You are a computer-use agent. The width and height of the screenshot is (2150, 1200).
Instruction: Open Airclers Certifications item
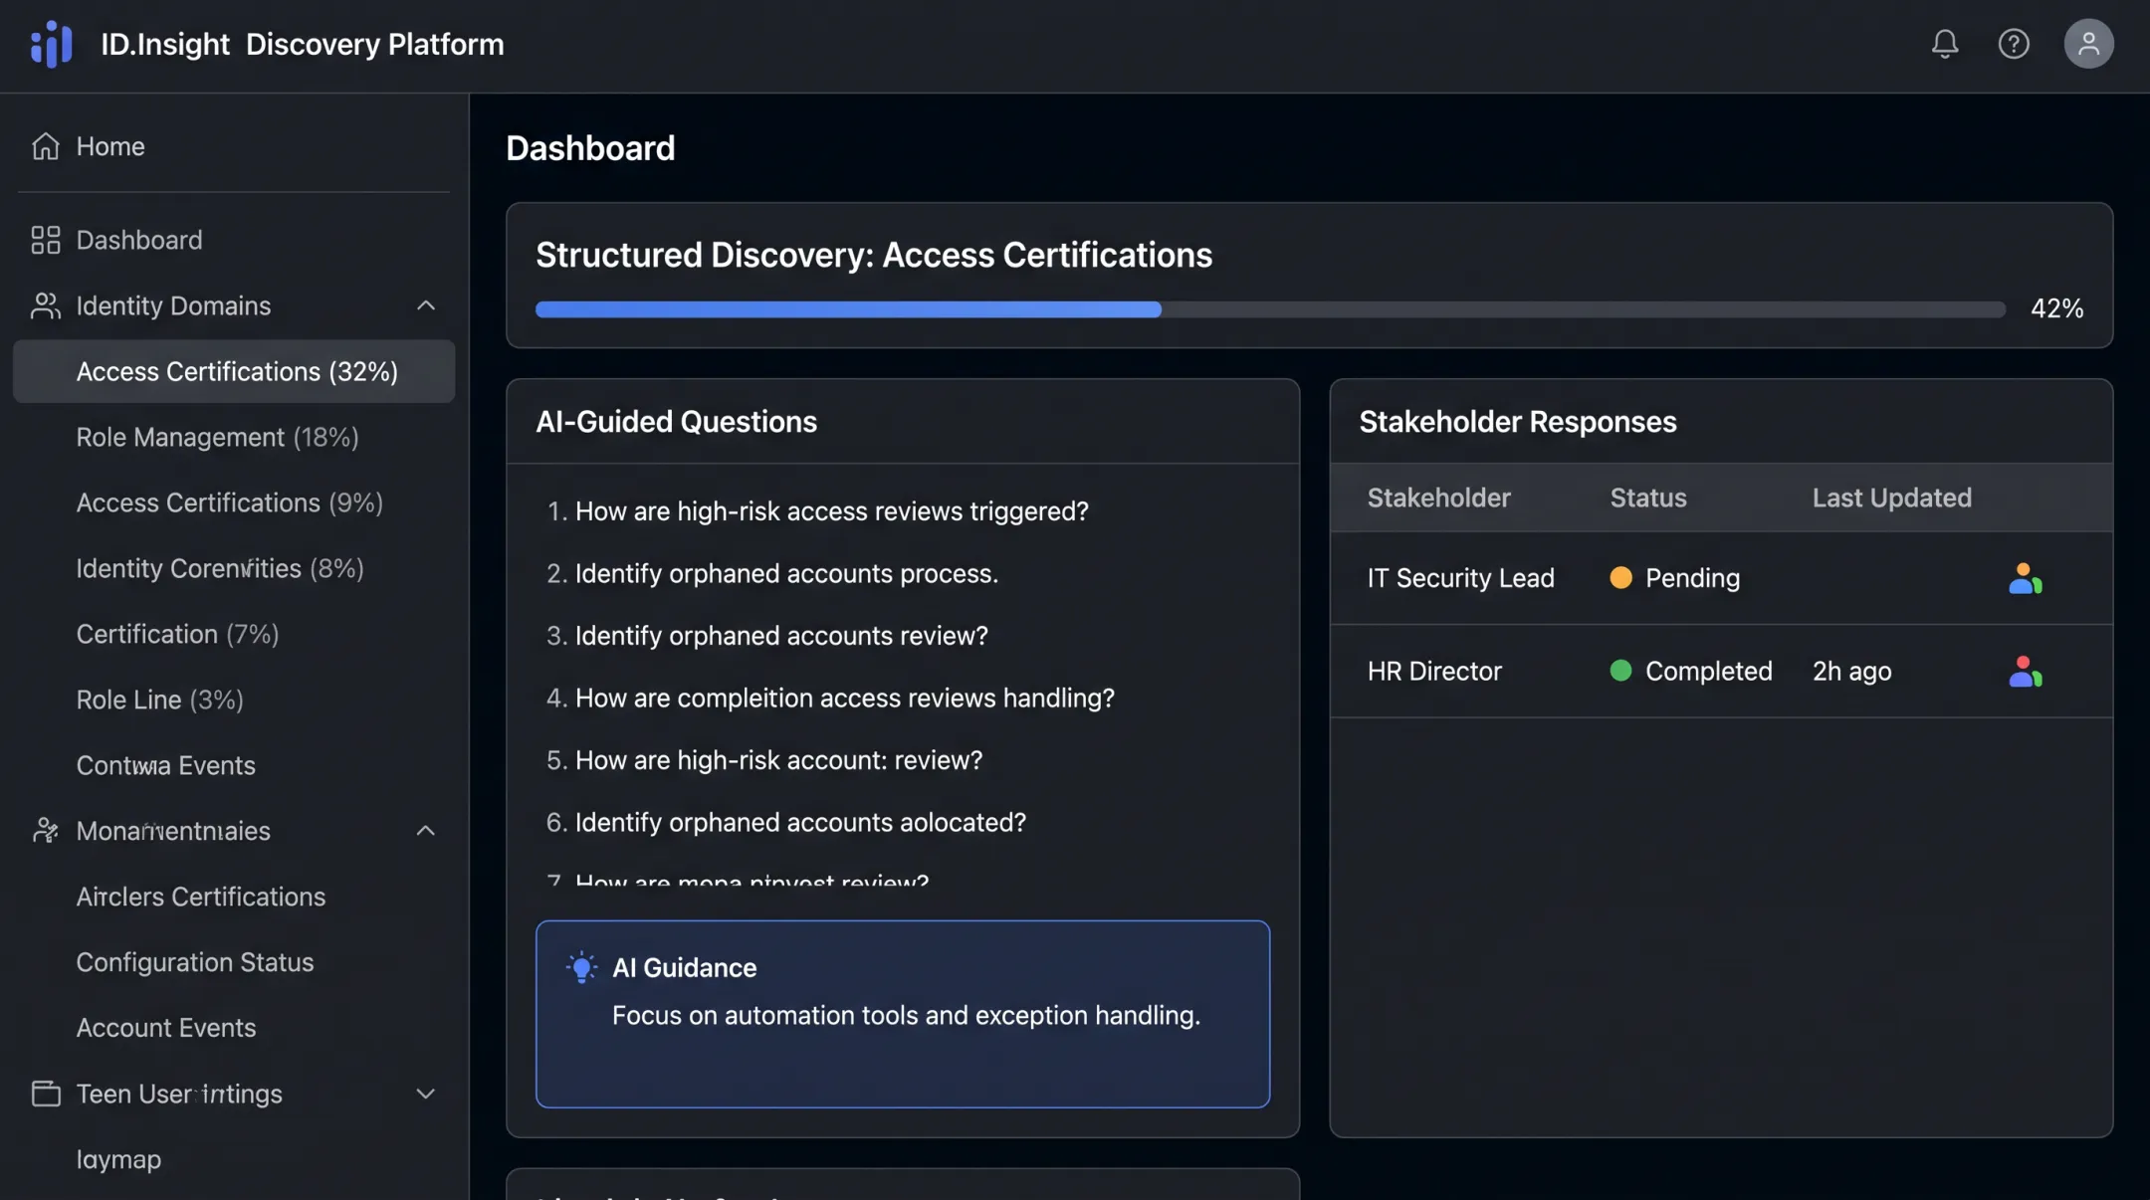tap(200, 897)
